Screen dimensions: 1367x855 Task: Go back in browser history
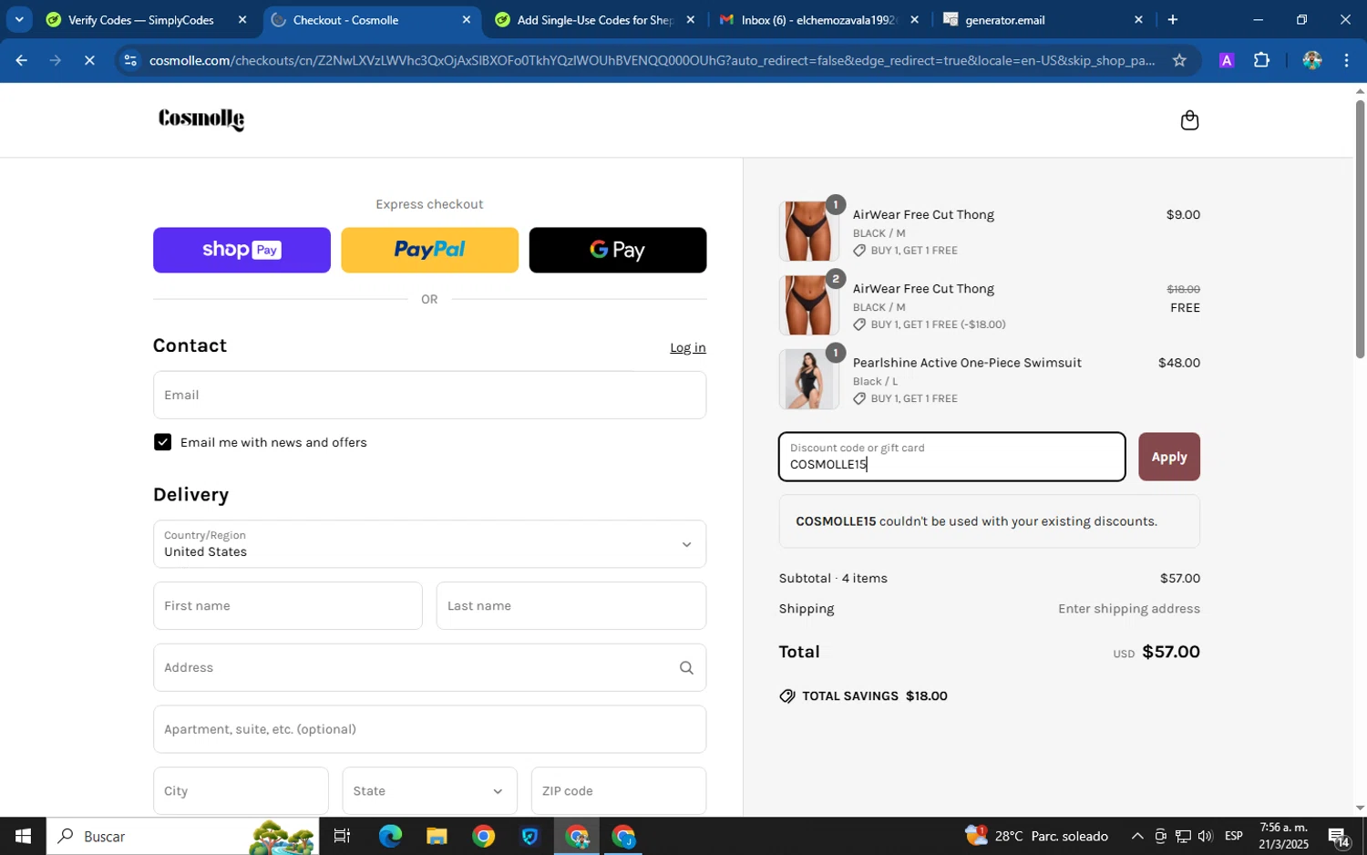(x=20, y=60)
